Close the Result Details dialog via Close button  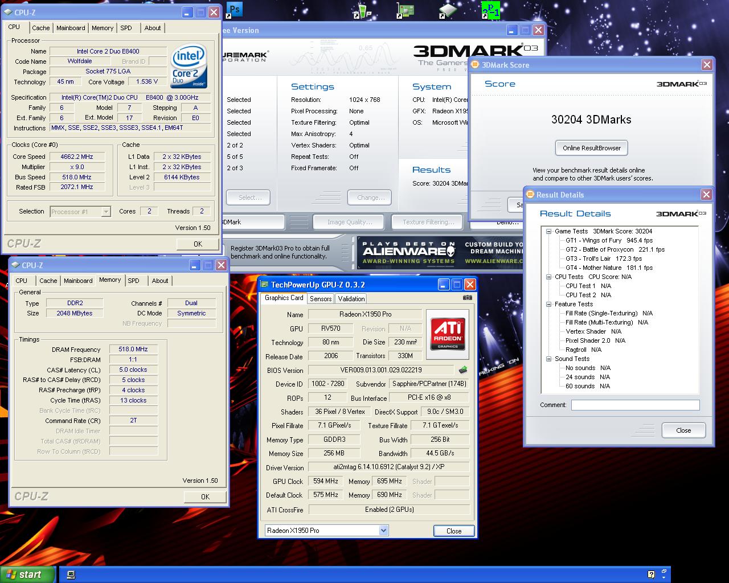coord(683,430)
